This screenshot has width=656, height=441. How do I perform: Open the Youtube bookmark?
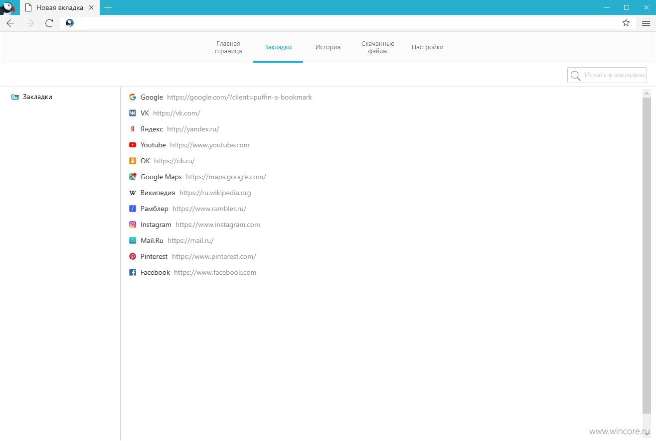153,145
